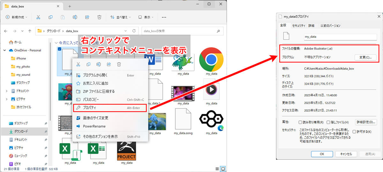Click the rename icon in the context menu
Screen dimensions: 383x172
point(99,64)
